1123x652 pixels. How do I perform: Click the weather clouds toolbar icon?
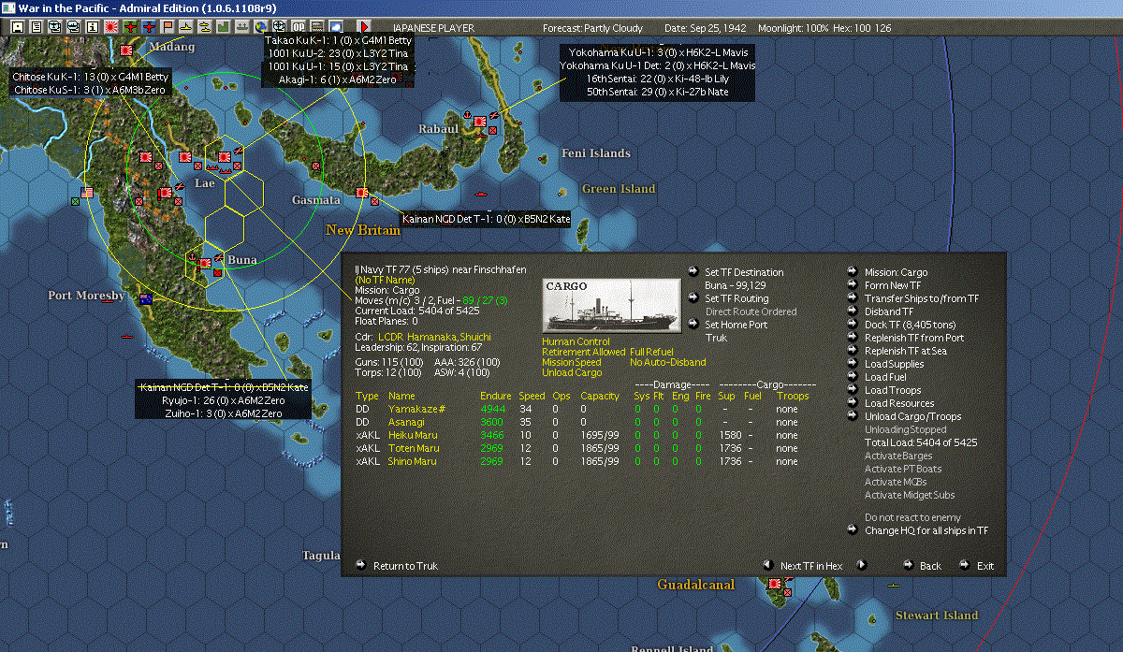coord(336,27)
